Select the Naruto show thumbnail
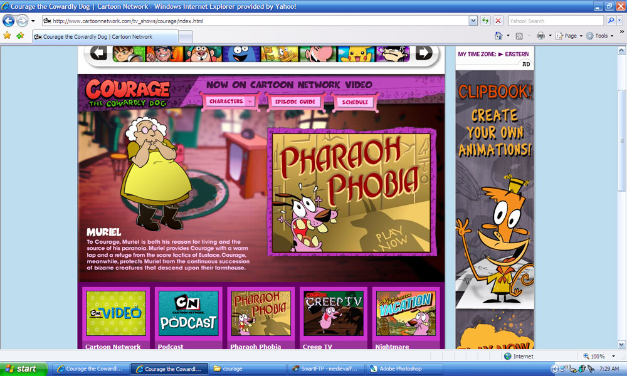Screen dimensions: 627x376 [x=164, y=53]
